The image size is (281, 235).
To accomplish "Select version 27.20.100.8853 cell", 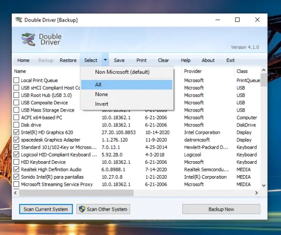I will (119, 132).
